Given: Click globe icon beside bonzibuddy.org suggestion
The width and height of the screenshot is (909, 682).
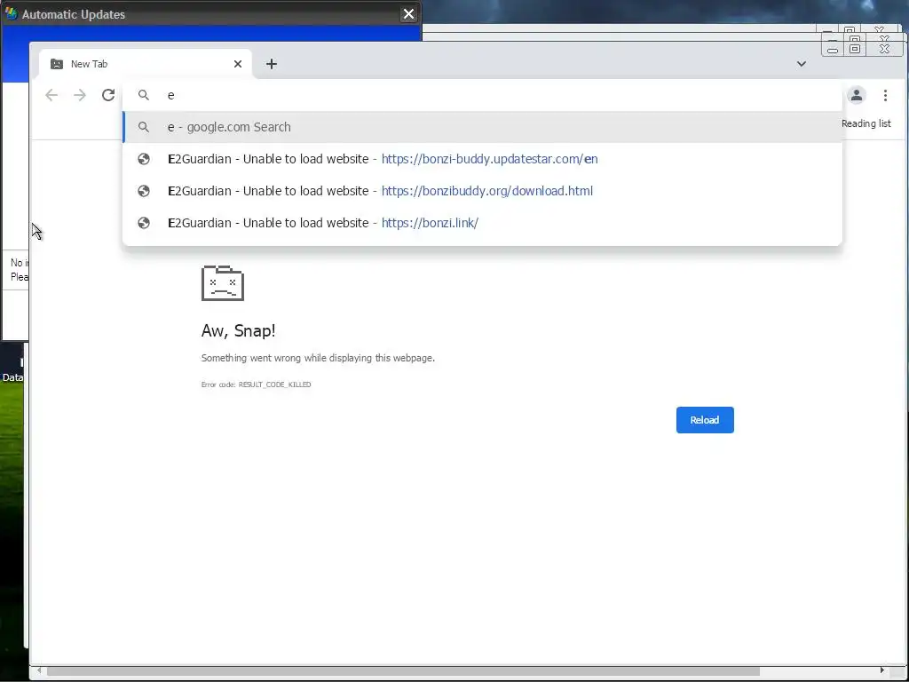Looking at the screenshot, I should 144,191.
